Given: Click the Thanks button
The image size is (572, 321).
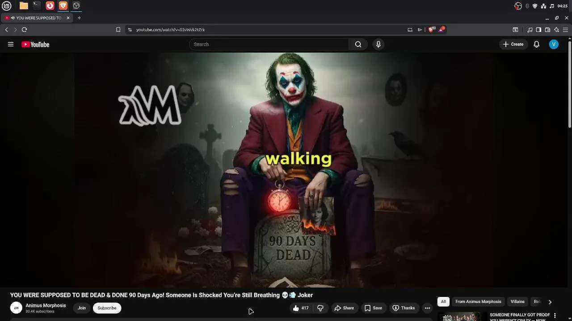Looking at the screenshot, I should click(404, 308).
